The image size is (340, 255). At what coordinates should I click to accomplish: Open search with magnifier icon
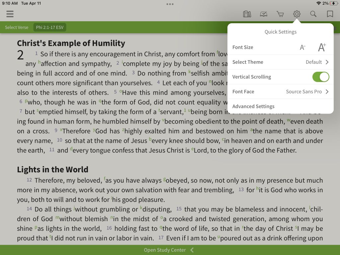[x=313, y=14]
